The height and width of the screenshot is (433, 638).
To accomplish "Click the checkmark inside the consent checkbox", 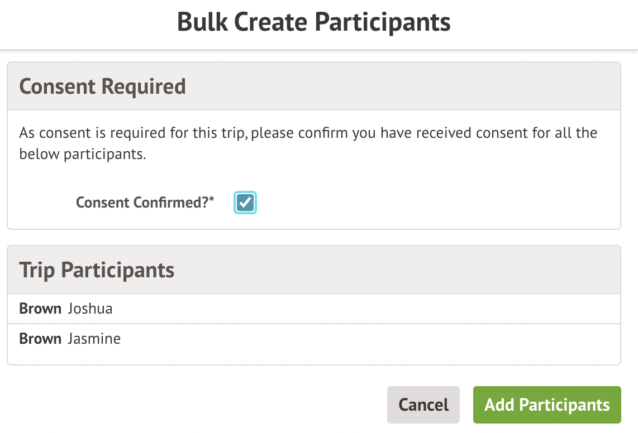I will [245, 203].
